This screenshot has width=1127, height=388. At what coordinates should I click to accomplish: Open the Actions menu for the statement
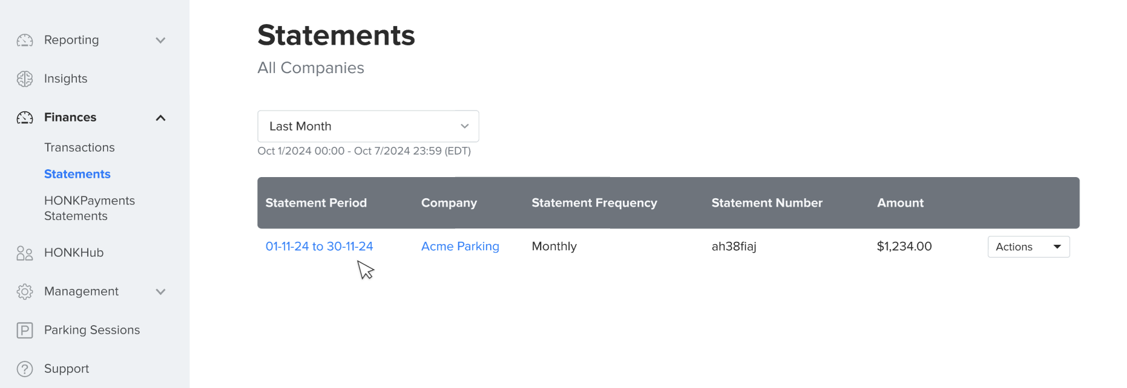1028,247
